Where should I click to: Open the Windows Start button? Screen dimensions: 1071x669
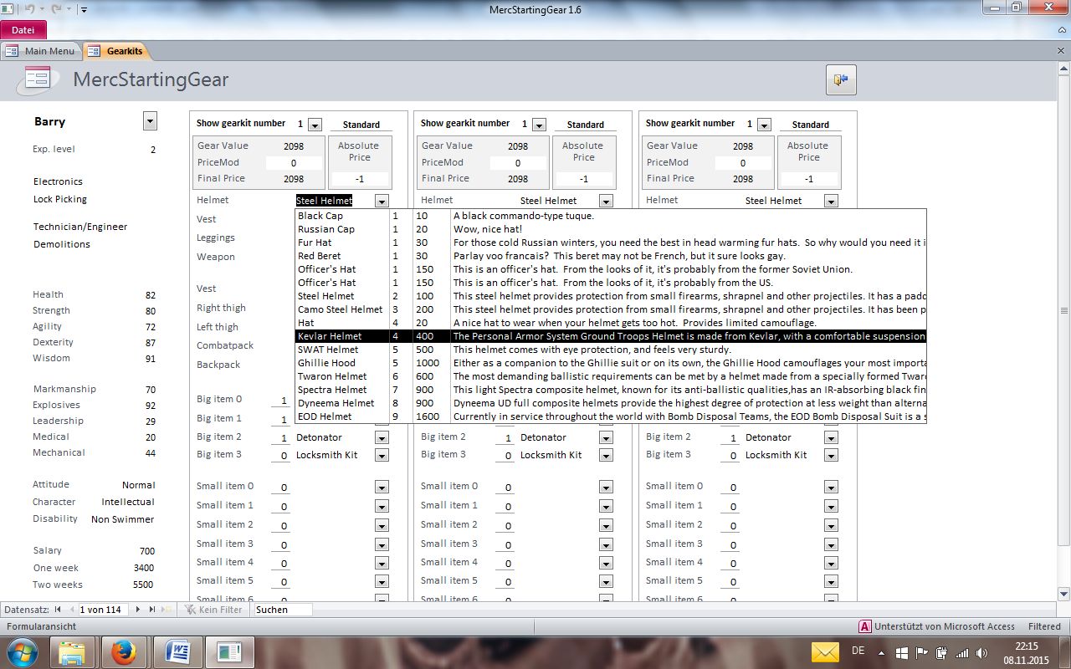[x=23, y=651]
